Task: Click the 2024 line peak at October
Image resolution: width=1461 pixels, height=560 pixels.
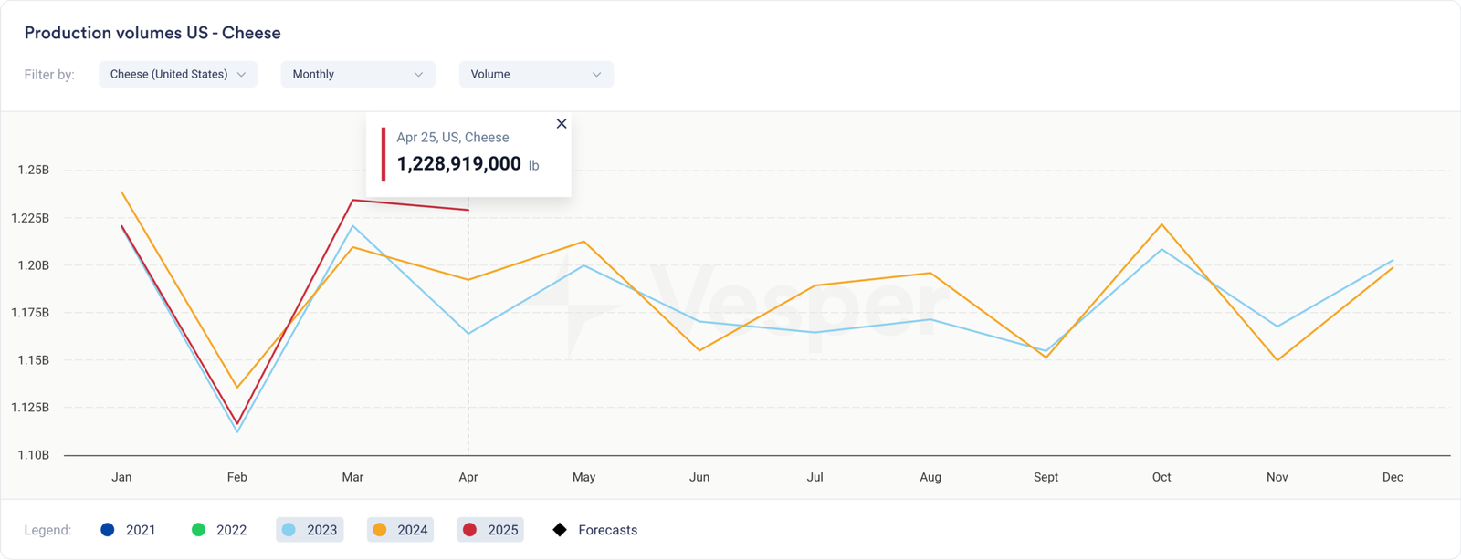Action: 1161,224
